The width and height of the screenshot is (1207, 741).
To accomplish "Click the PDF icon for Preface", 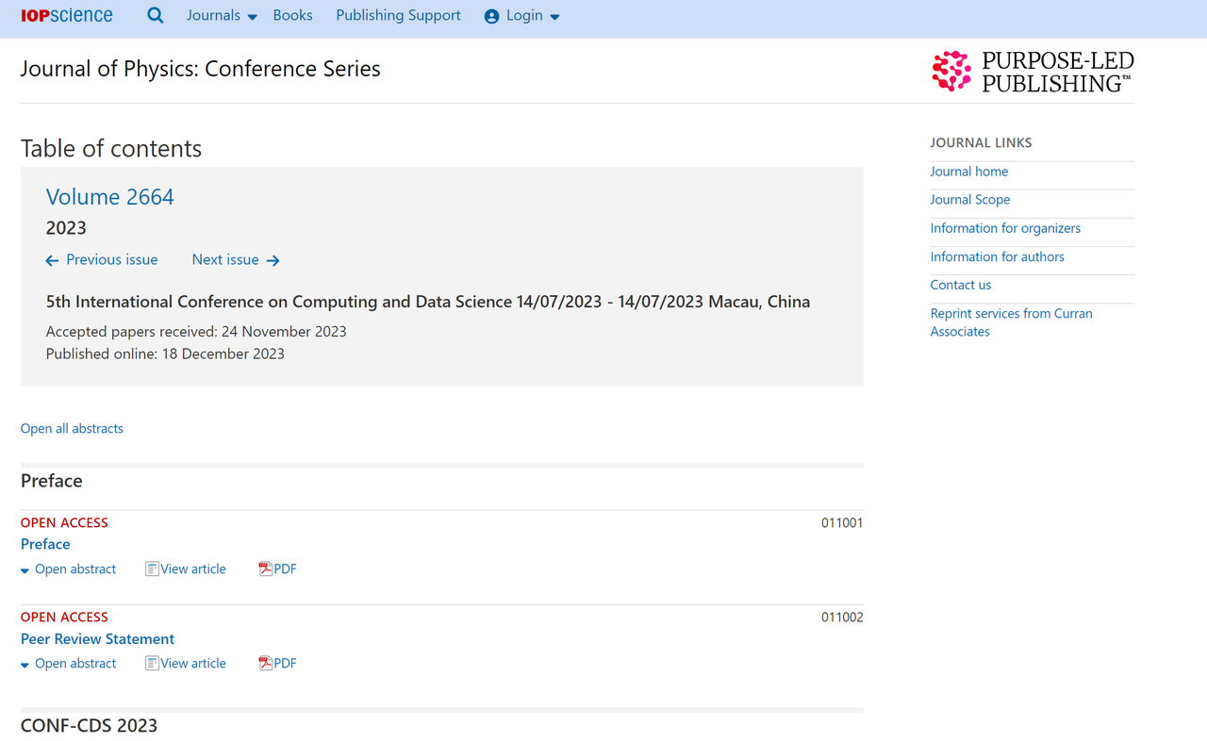I will (x=266, y=568).
